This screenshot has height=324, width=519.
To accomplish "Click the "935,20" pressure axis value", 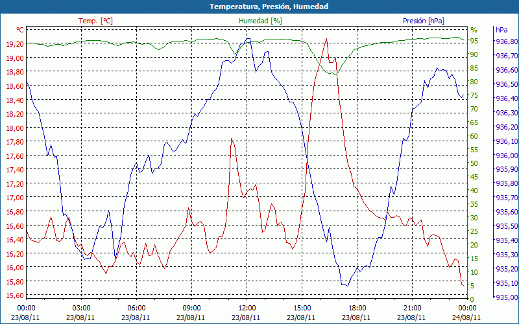I will click(x=505, y=269).
